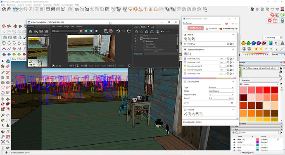Click the alpha channel icon in frame buffer
The width and height of the screenshot is (285, 155).
click(97, 31)
